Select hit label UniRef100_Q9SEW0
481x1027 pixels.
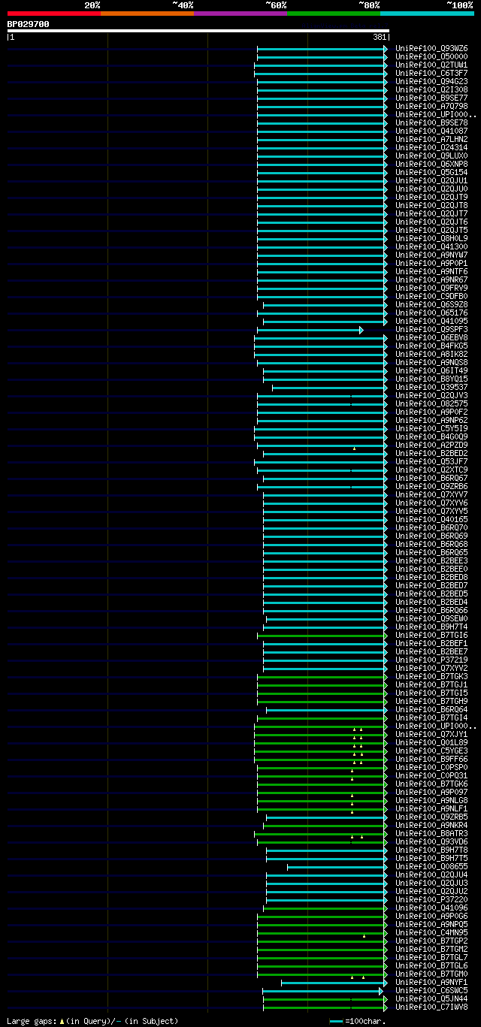click(431, 618)
